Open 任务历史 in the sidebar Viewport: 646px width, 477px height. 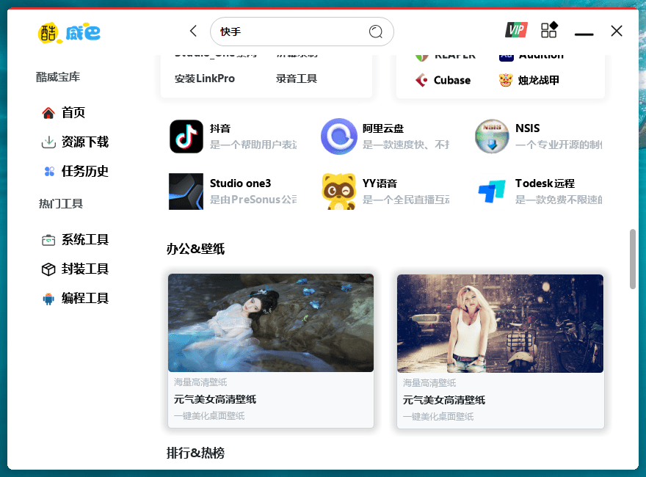coord(85,172)
